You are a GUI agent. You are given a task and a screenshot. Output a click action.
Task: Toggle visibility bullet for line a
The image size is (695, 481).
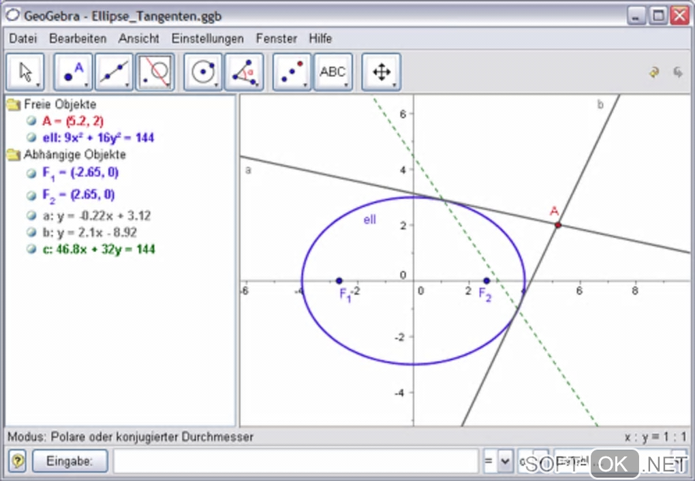[31, 215]
